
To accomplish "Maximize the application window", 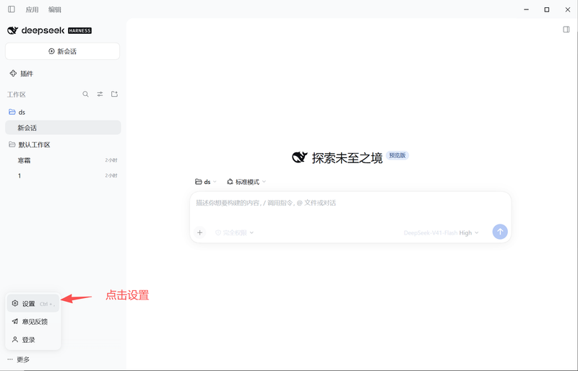I will coord(547,9).
